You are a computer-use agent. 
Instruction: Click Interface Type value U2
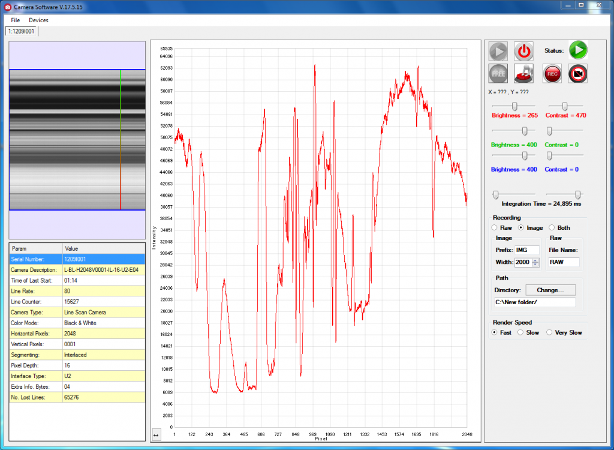tap(68, 376)
